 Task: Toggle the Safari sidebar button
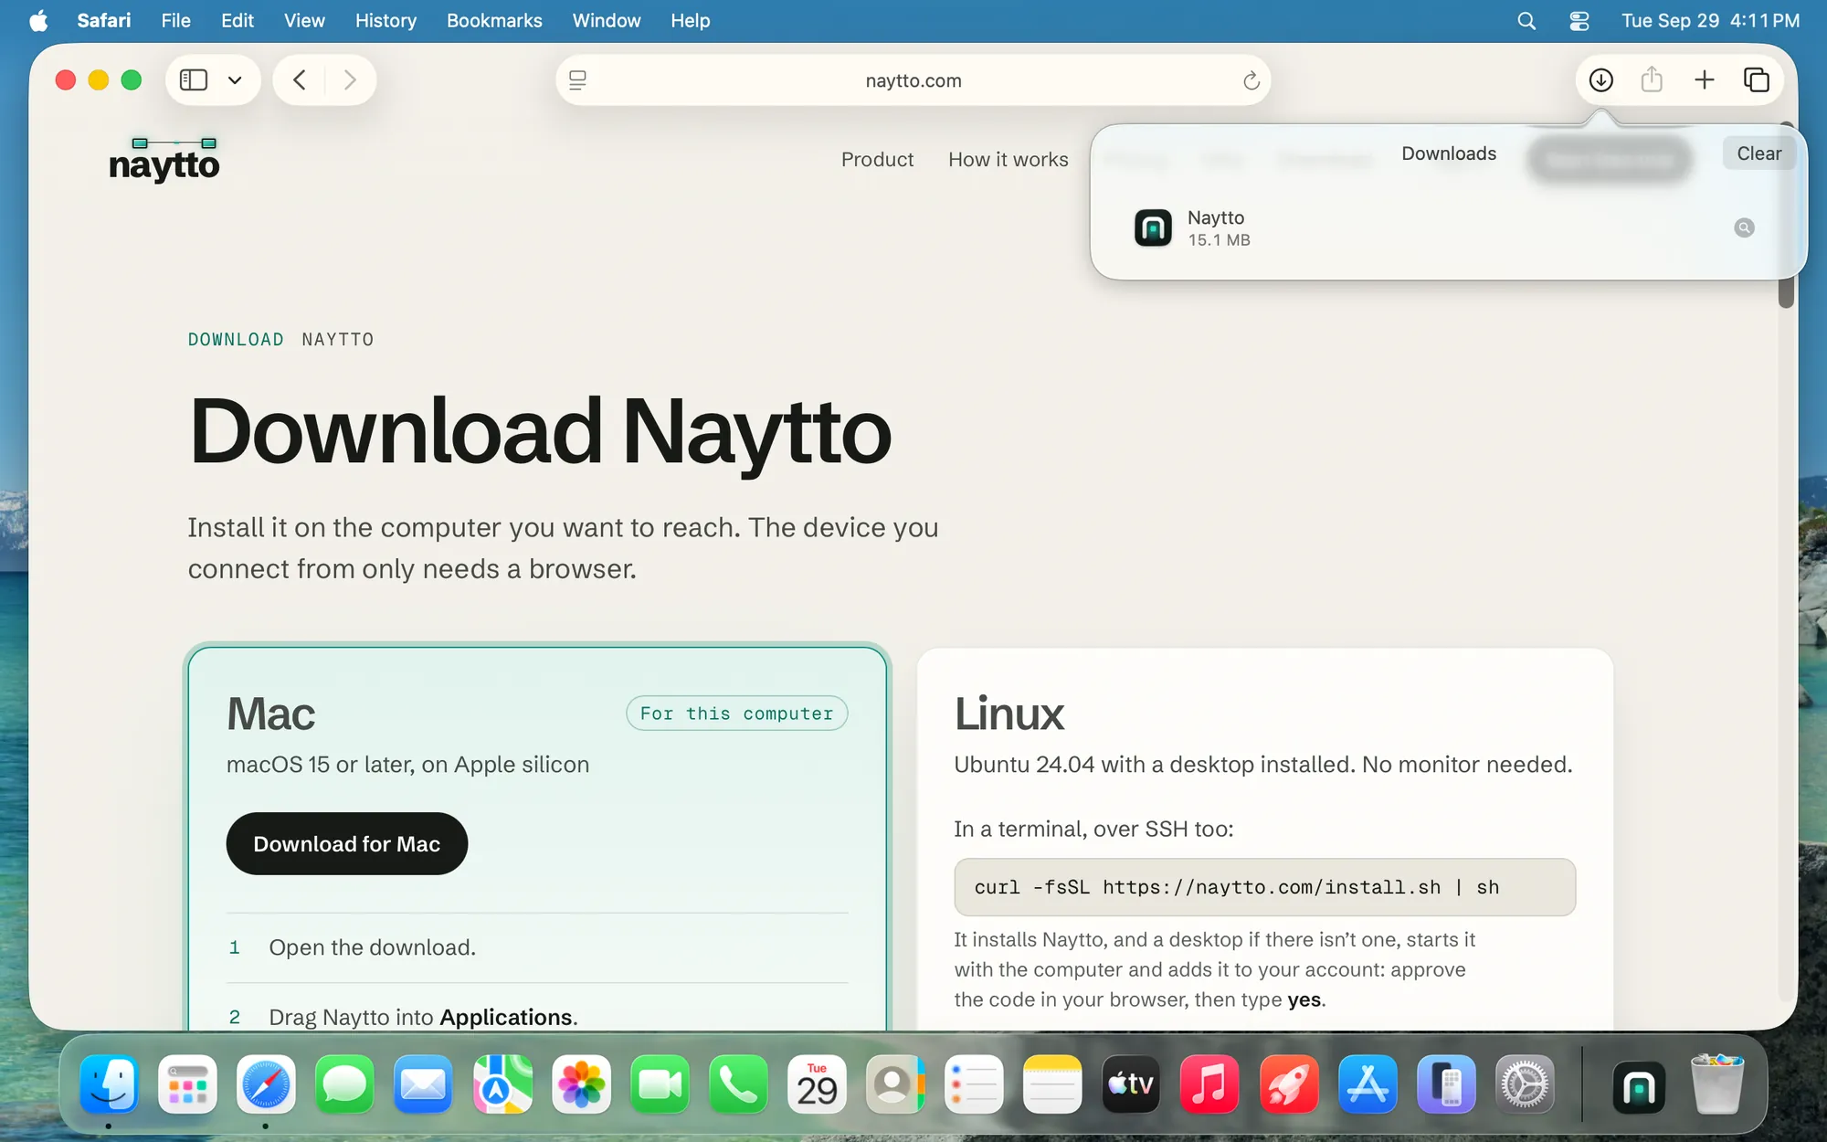[x=194, y=80]
